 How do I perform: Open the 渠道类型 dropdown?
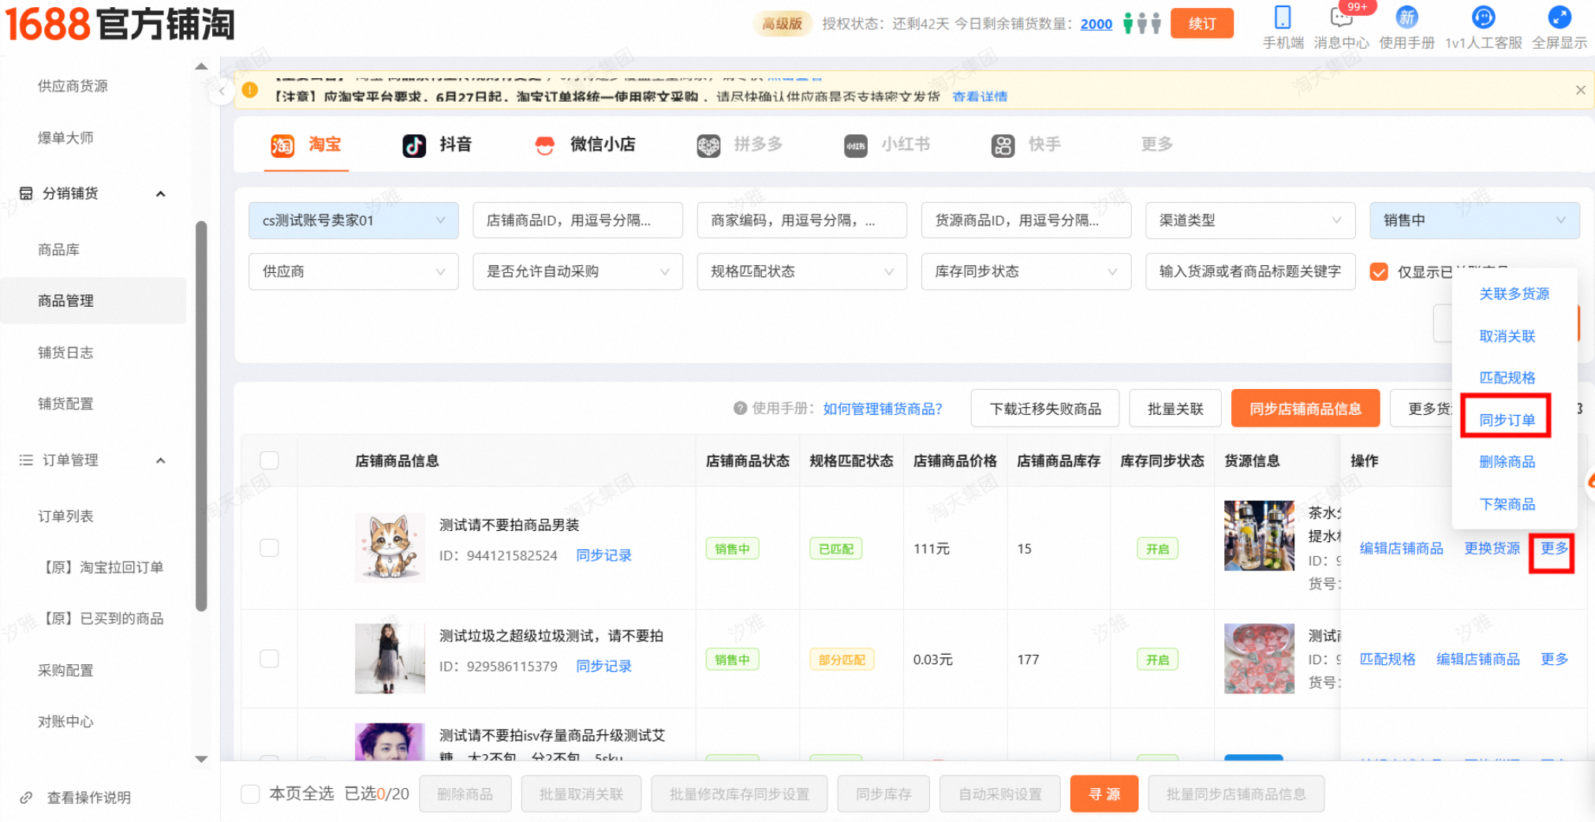1250,220
